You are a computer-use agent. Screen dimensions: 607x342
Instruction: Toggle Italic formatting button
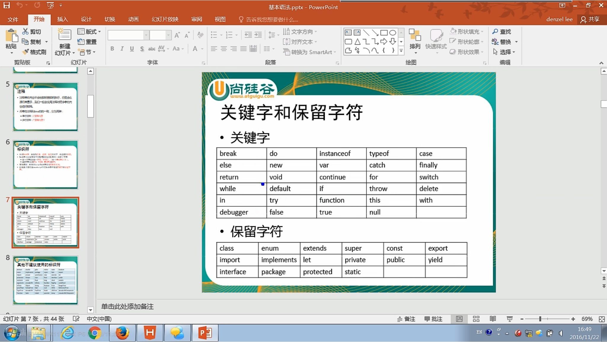click(x=122, y=49)
